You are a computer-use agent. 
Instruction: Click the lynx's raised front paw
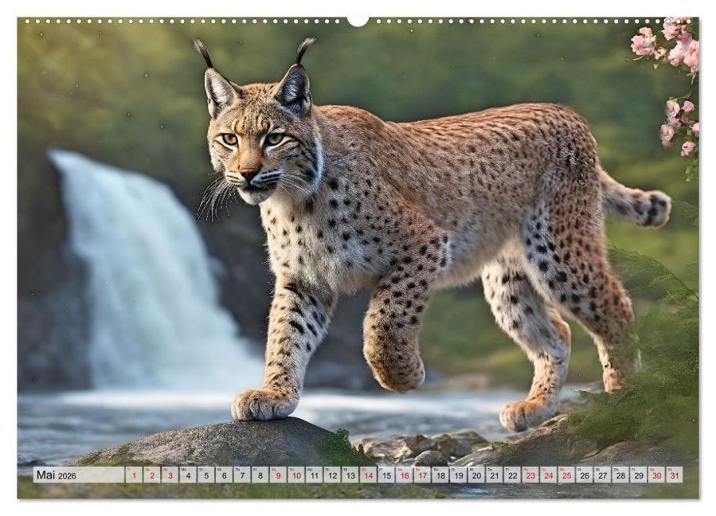tap(396, 365)
